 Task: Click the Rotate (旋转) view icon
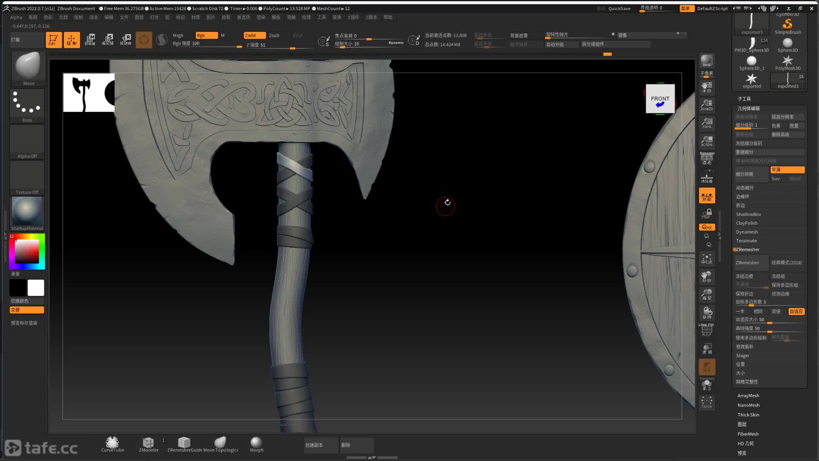tap(707, 312)
